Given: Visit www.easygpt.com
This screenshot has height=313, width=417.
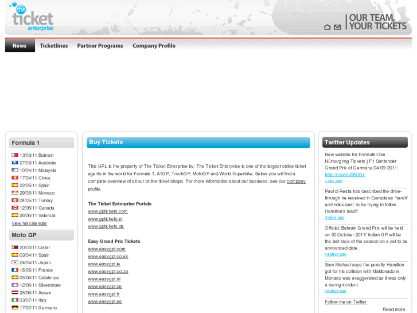Looking at the screenshot, I should click(x=107, y=249).
